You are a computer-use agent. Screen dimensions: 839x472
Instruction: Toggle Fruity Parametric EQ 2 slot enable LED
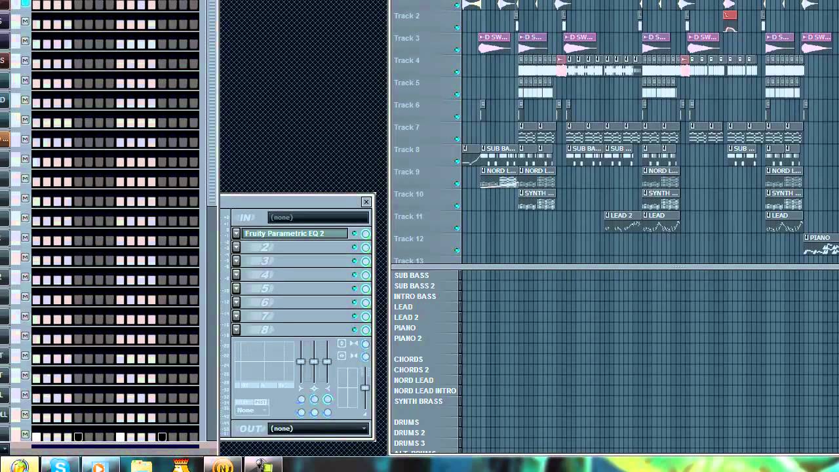[x=355, y=233]
